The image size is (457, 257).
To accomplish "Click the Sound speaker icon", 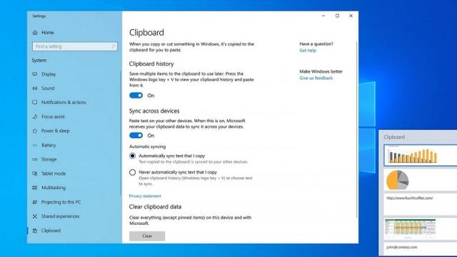I will 35,89.
